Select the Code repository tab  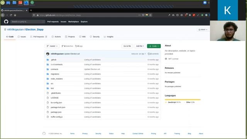pyautogui.click(x=10, y=37)
